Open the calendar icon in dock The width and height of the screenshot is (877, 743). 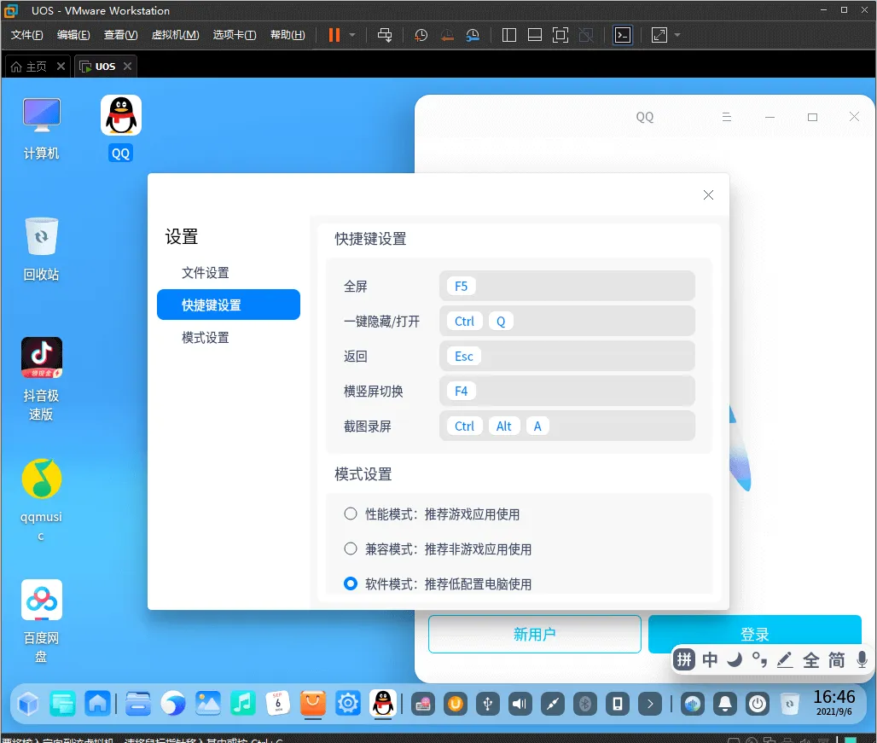click(x=278, y=704)
